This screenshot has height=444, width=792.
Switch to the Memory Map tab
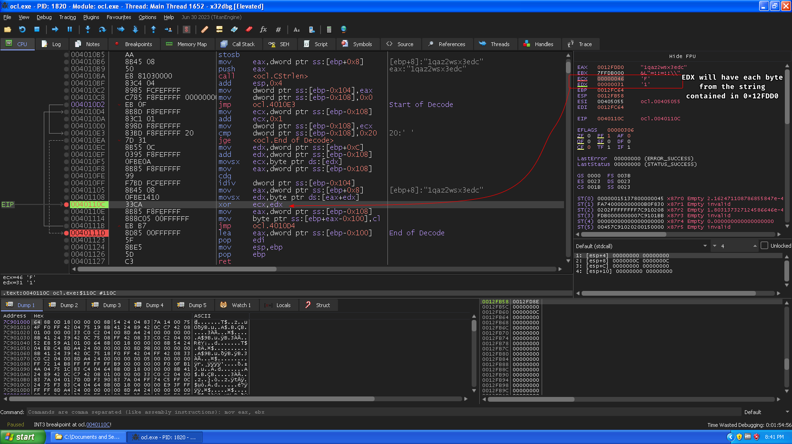click(187, 44)
